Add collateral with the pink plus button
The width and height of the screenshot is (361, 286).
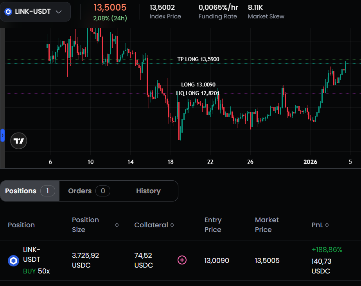182,260
